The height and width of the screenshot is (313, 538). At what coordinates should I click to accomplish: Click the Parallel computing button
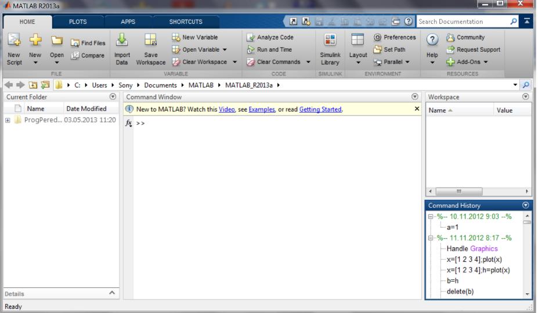pos(388,62)
